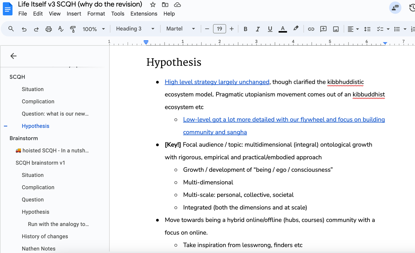This screenshot has height=253, width=415.
Task: Open the Martel font dropdown
Action: click(x=180, y=29)
